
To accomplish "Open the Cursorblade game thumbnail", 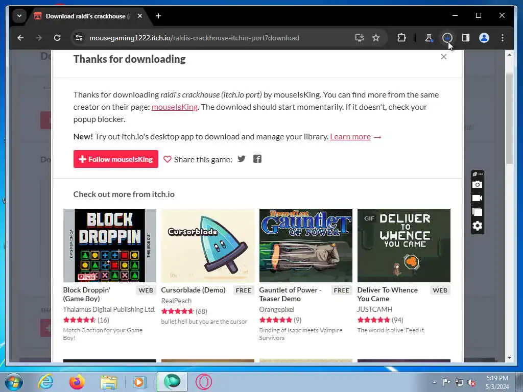I will point(208,246).
